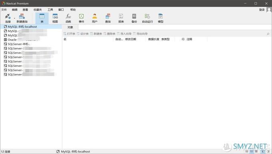Click the search magnifier in object toolbar
This screenshot has height=154, width=272.
click(x=268, y=34)
